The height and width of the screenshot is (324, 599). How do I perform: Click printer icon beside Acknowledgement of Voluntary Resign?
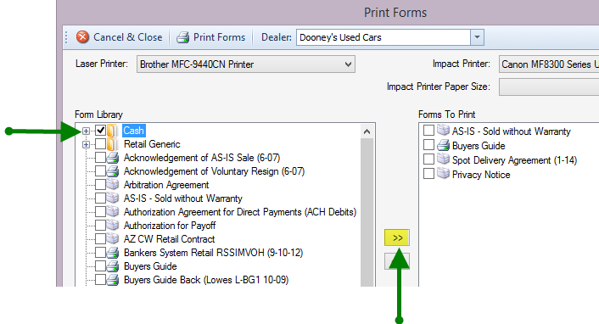(x=113, y=171)
